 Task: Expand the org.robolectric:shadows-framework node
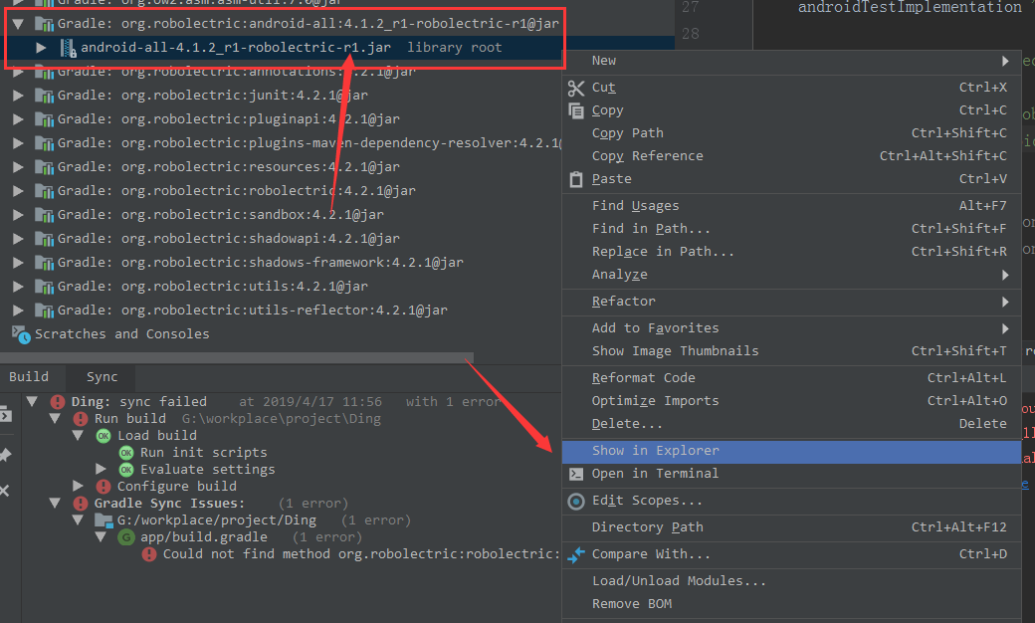click(x=19, y=263)
